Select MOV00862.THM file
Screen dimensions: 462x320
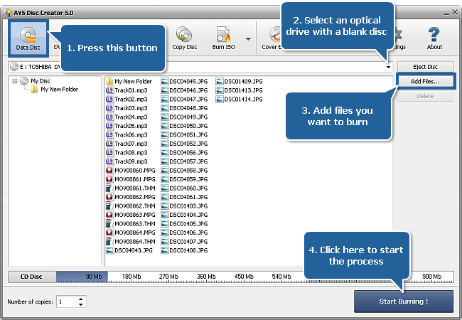tap(131, 206)
